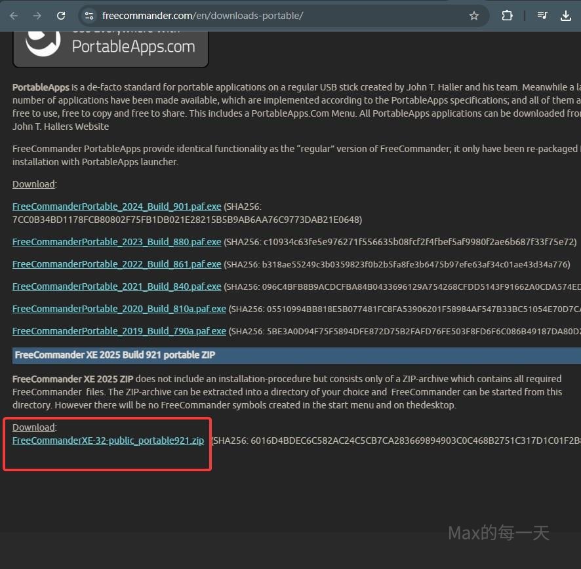This screenshot has height=569, width=581.
Task: Click the SHA256 hash starting with 096C4BFB8
Action: coord(421,286)
